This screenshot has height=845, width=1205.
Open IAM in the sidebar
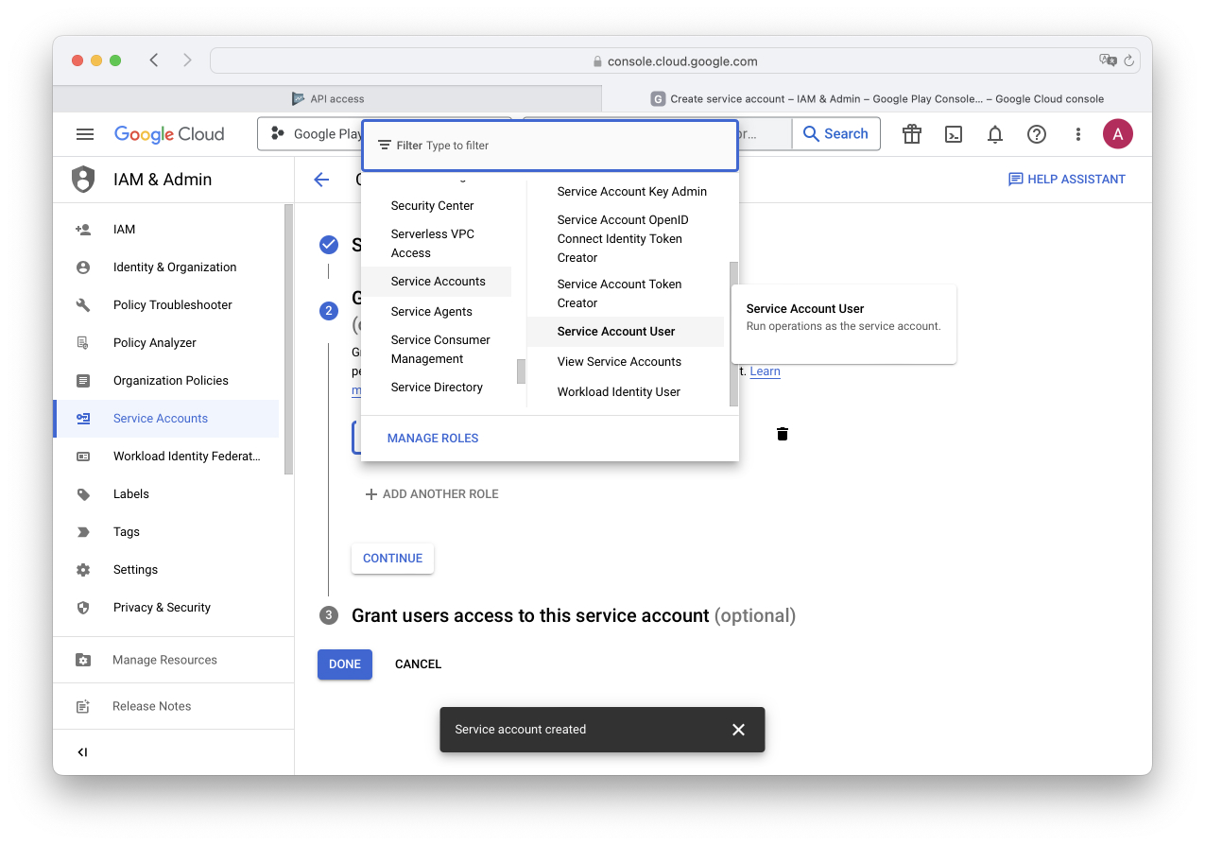click(x=166, y=230)
